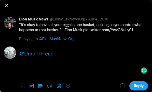Image resolution: width=152 pixels, height=92 pixels.
Task: Open Elon Musk News profile picture
Action: point(10,23)
